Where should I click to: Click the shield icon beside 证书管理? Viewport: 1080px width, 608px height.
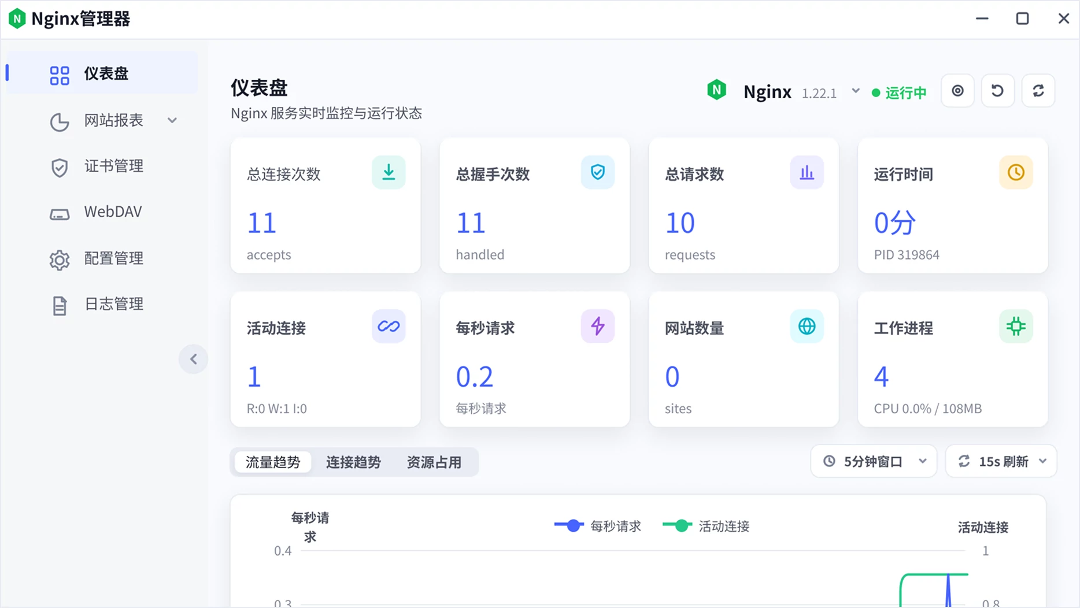[59, 168]
